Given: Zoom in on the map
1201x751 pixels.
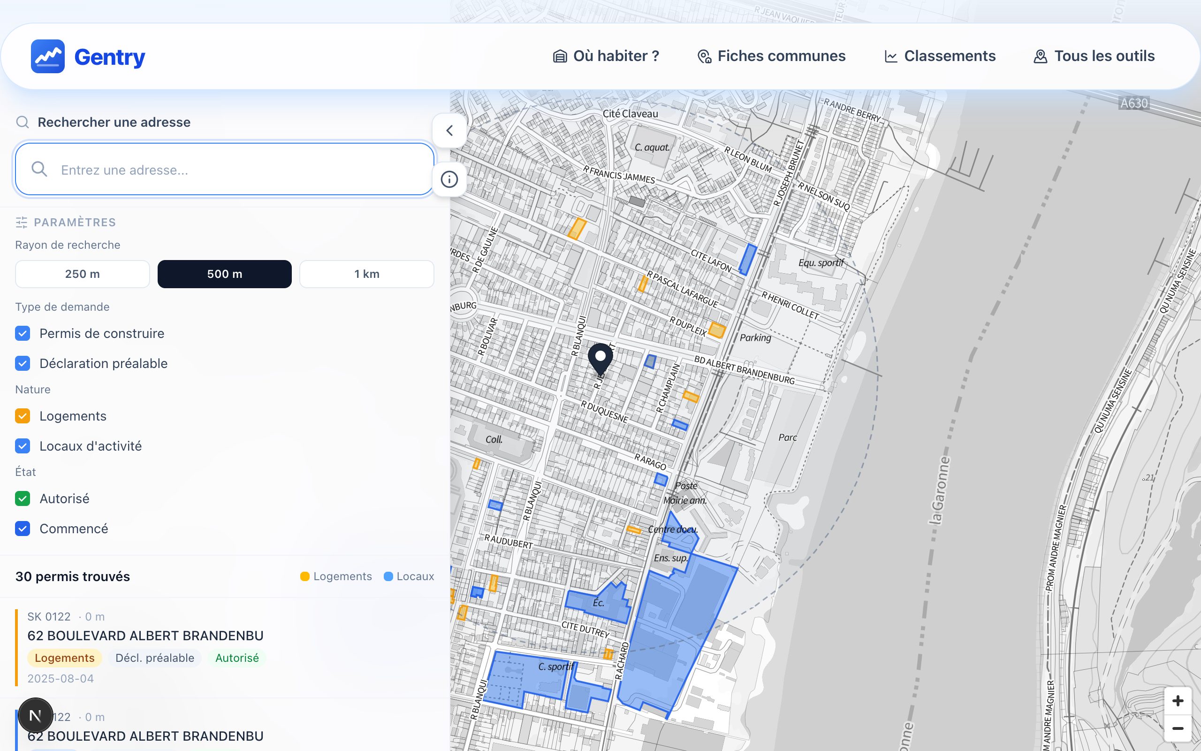Looking at the screenshot, I should click(1178, 701).
